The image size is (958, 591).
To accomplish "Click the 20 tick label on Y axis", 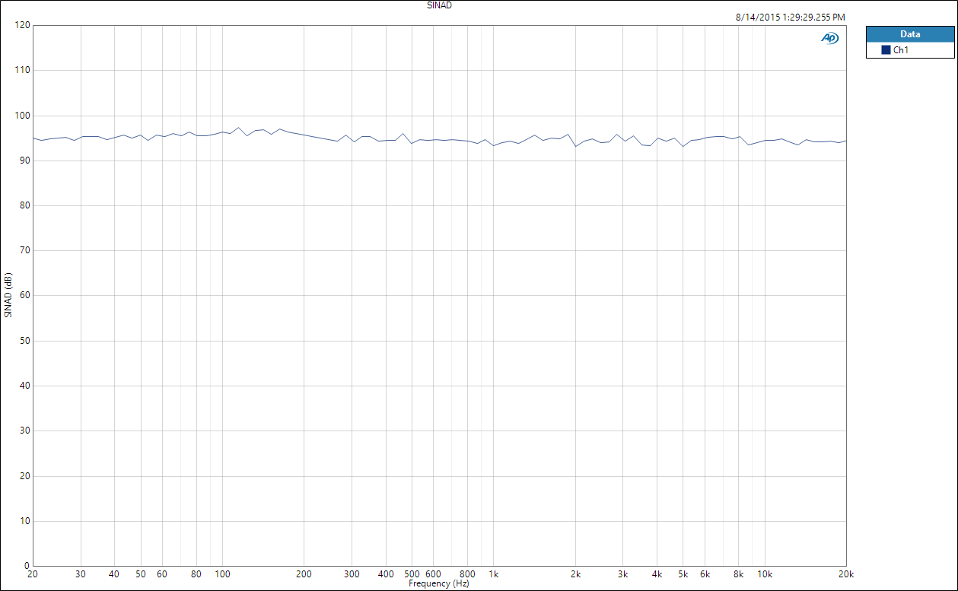I will (x=25, y=476).
